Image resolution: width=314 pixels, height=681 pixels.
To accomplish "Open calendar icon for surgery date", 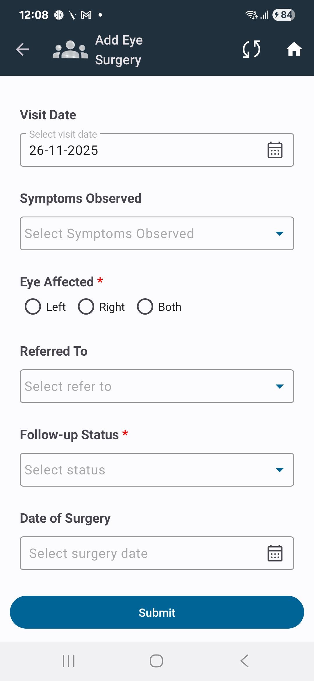I will pyautogui.click(x=275, y=553).
